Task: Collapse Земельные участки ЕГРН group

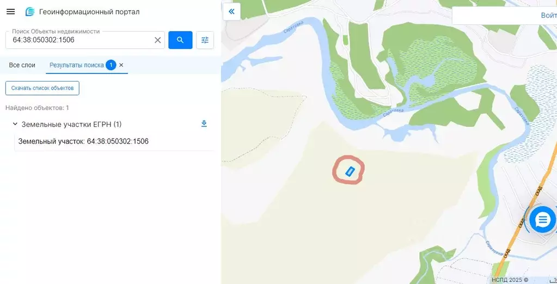Action: pos(15,124)
